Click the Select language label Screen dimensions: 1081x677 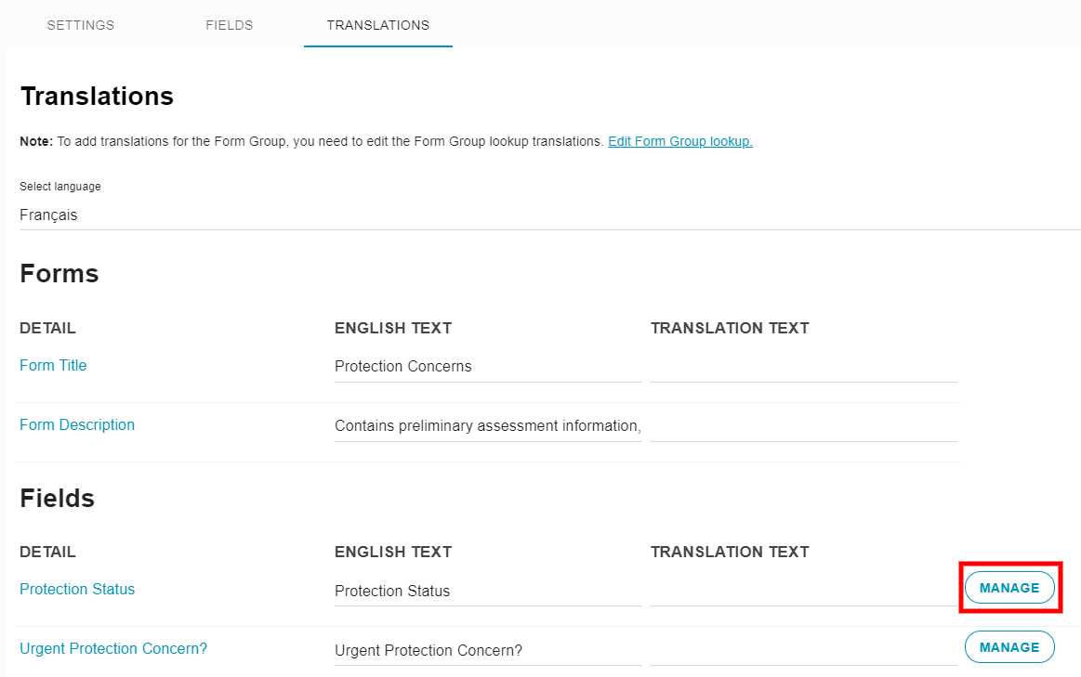pyautogui.click(x=60, y=187)
